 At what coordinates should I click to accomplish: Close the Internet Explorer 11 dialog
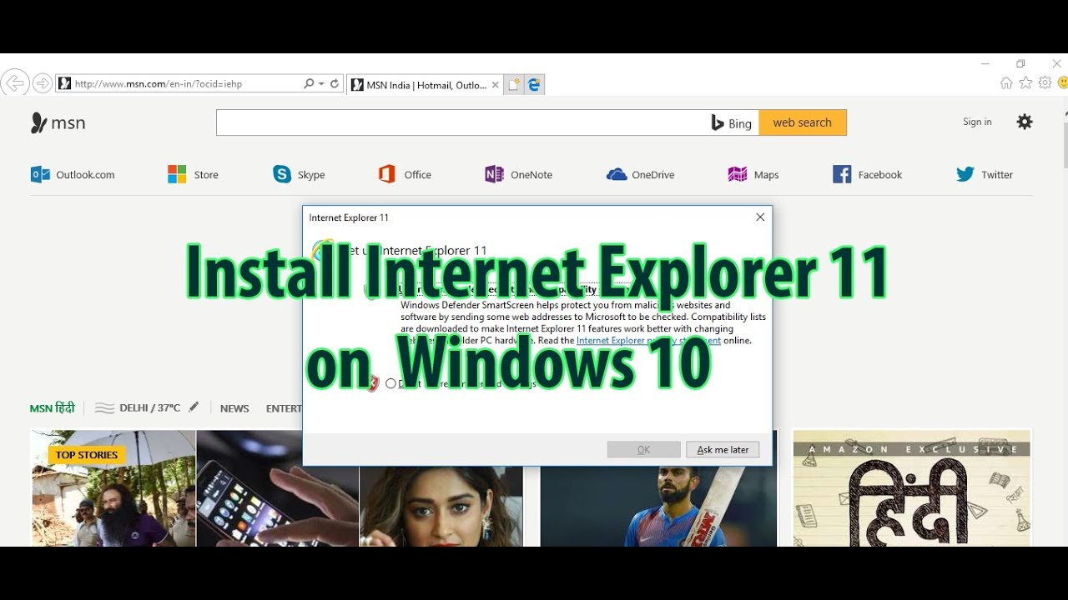click(760, 217)
